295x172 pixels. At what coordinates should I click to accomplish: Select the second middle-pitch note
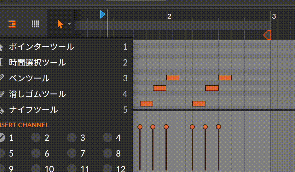[x=212, y=88]
